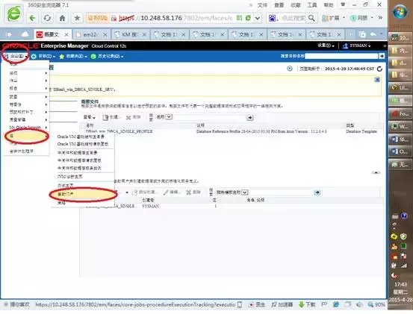Refresh the EM page with the circular arrow
The height and width of the screenshot is (314, 413).
point(379,69)
